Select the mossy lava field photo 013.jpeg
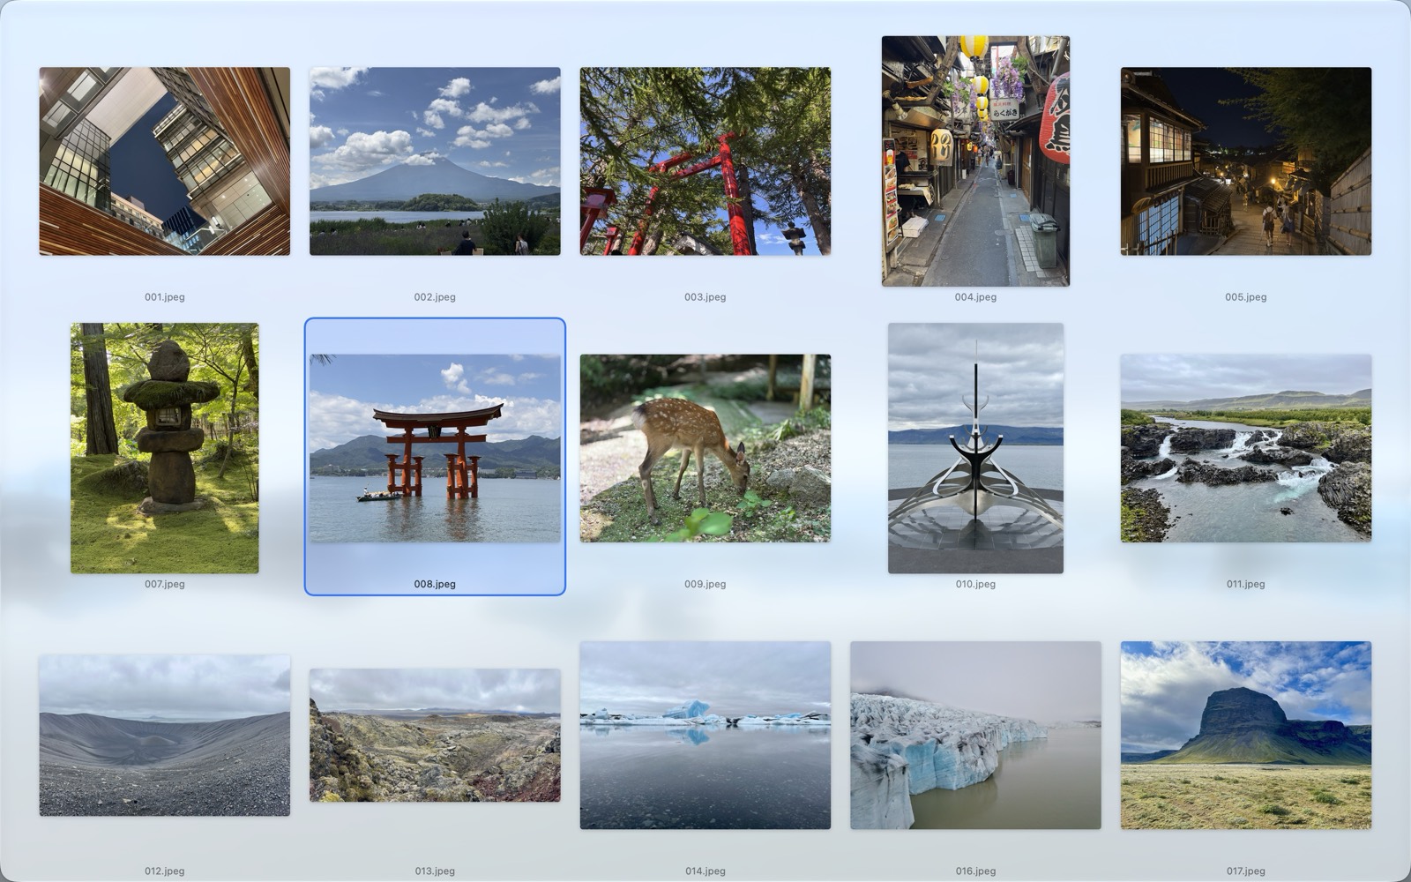Image resolution: width=1411 pixels, height=882 pixels. 435,736
